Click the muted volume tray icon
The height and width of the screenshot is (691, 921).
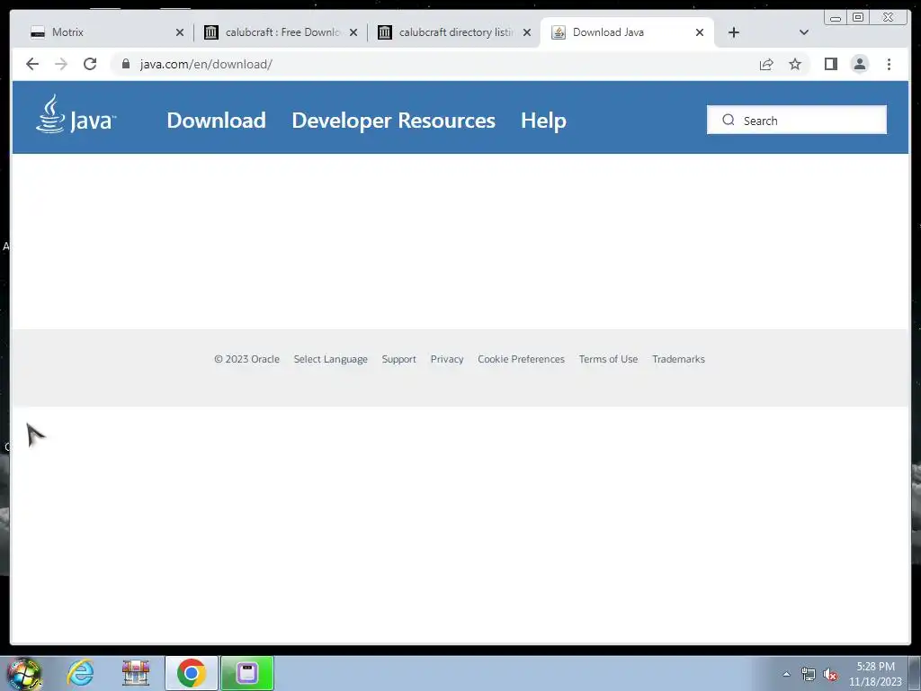click(x=830, y=674)
